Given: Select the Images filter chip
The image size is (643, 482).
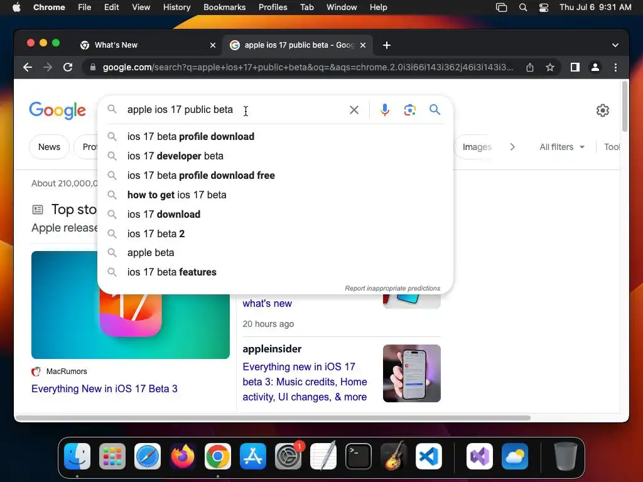Looking at the screenshot, I should point(477,147).
